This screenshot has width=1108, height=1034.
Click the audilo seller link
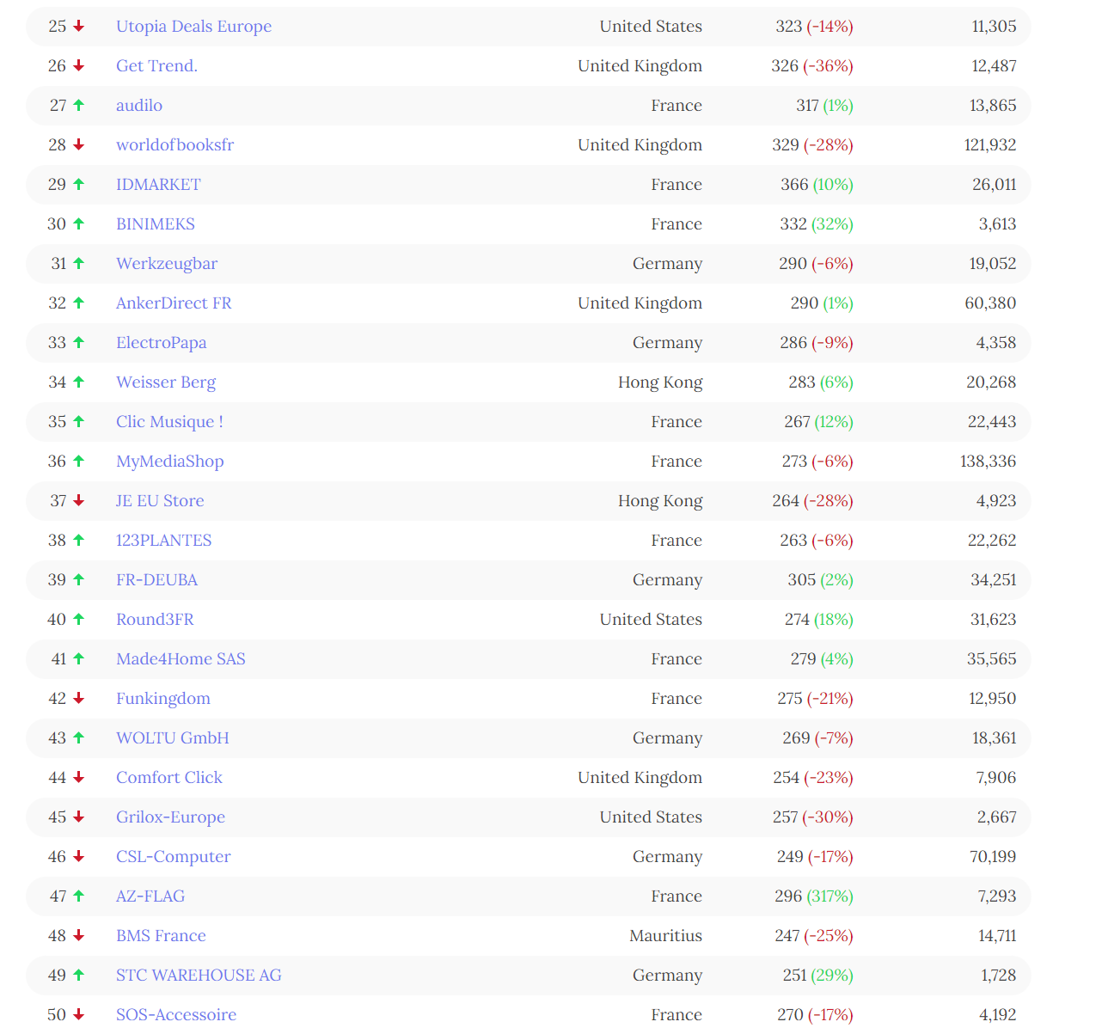(x=139, y=106)
